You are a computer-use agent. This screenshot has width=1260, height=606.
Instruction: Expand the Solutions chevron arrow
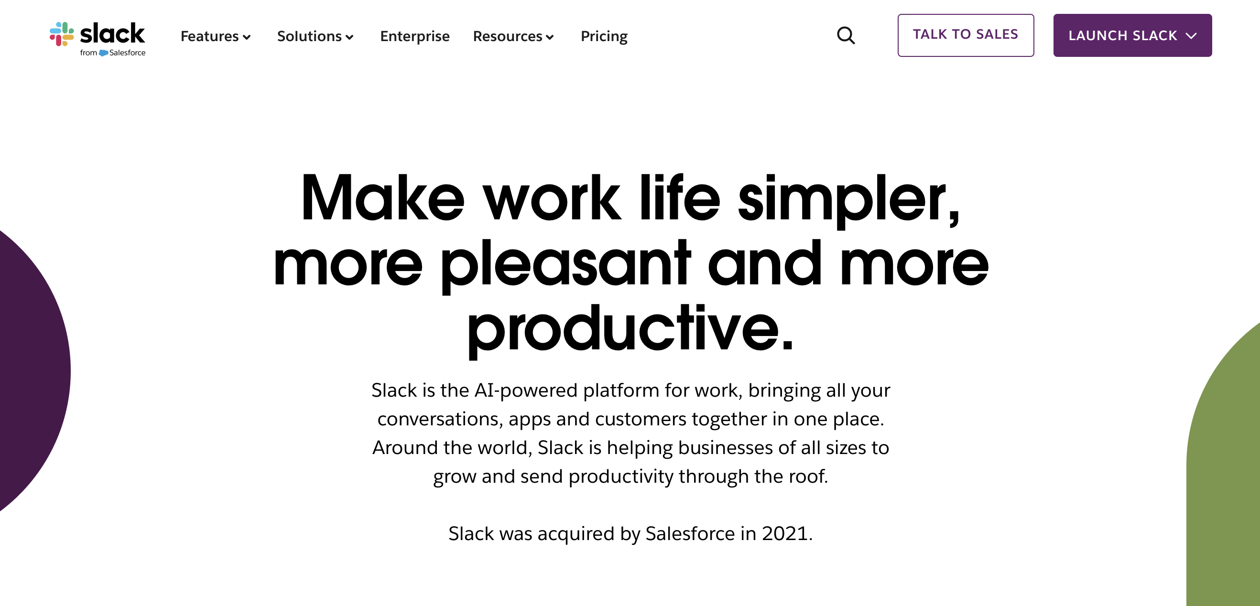[349, 37]
